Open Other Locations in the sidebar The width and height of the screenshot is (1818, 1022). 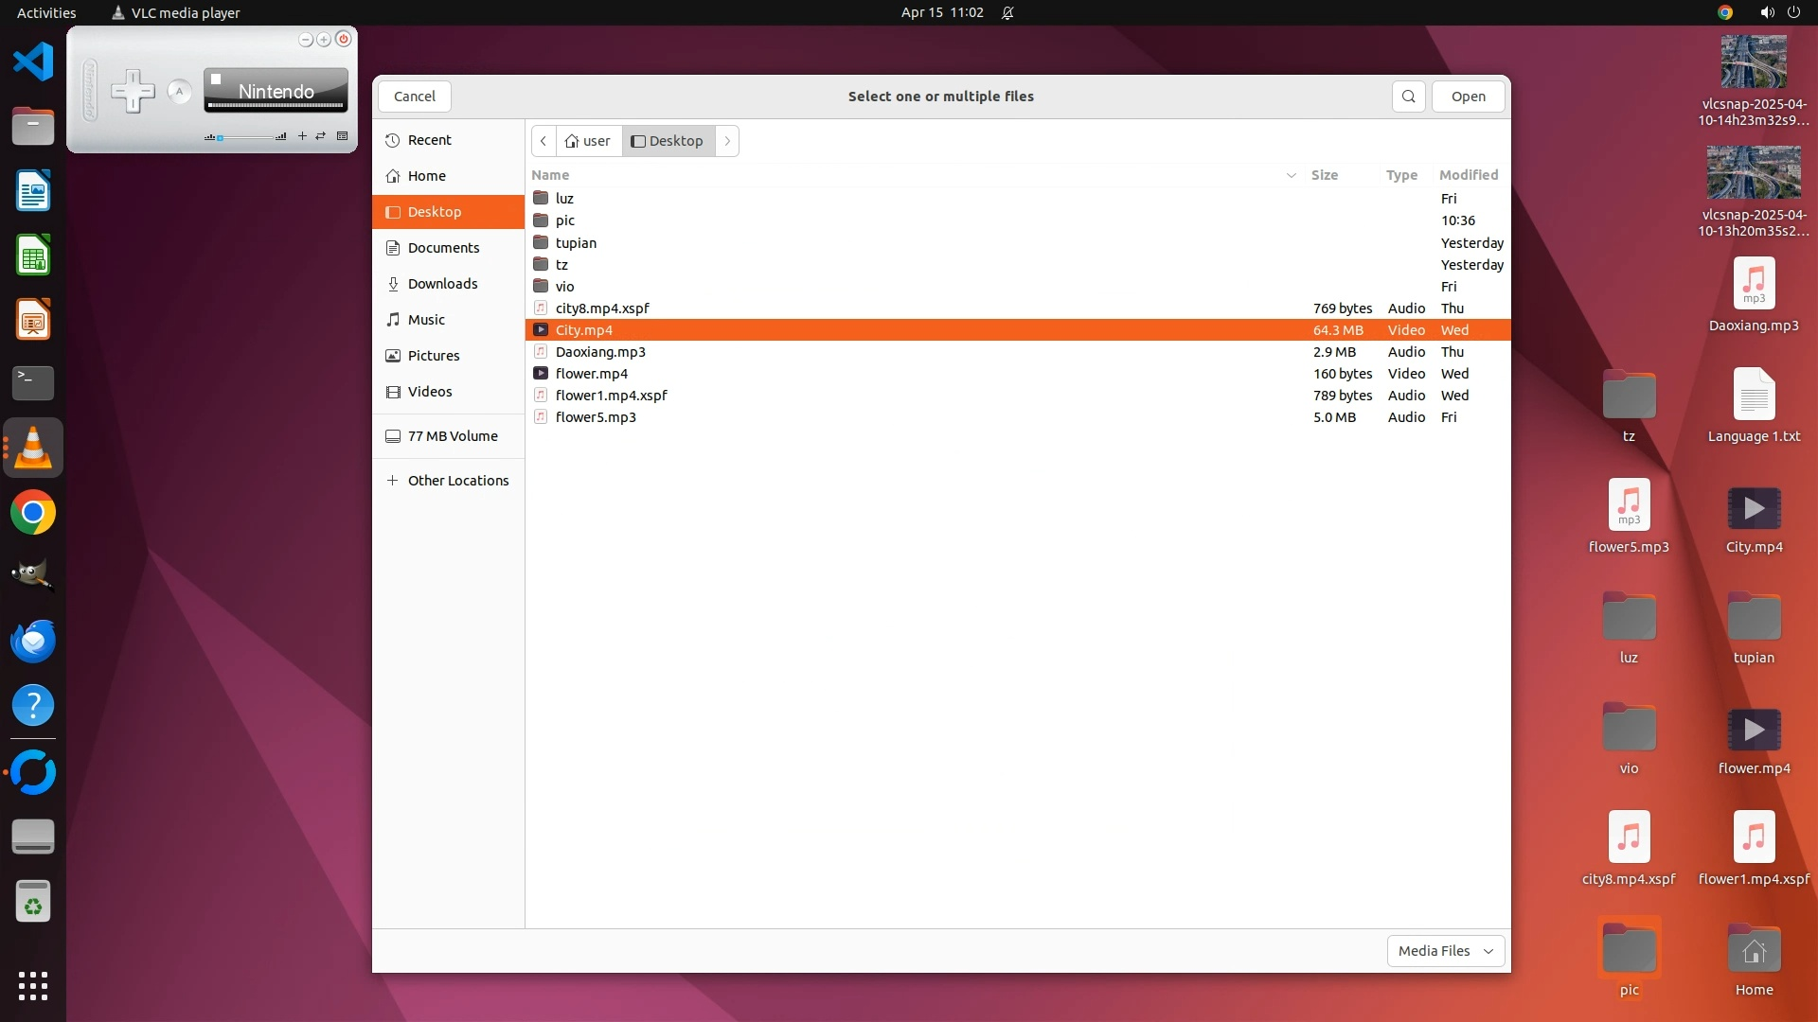tap(457, 481)
